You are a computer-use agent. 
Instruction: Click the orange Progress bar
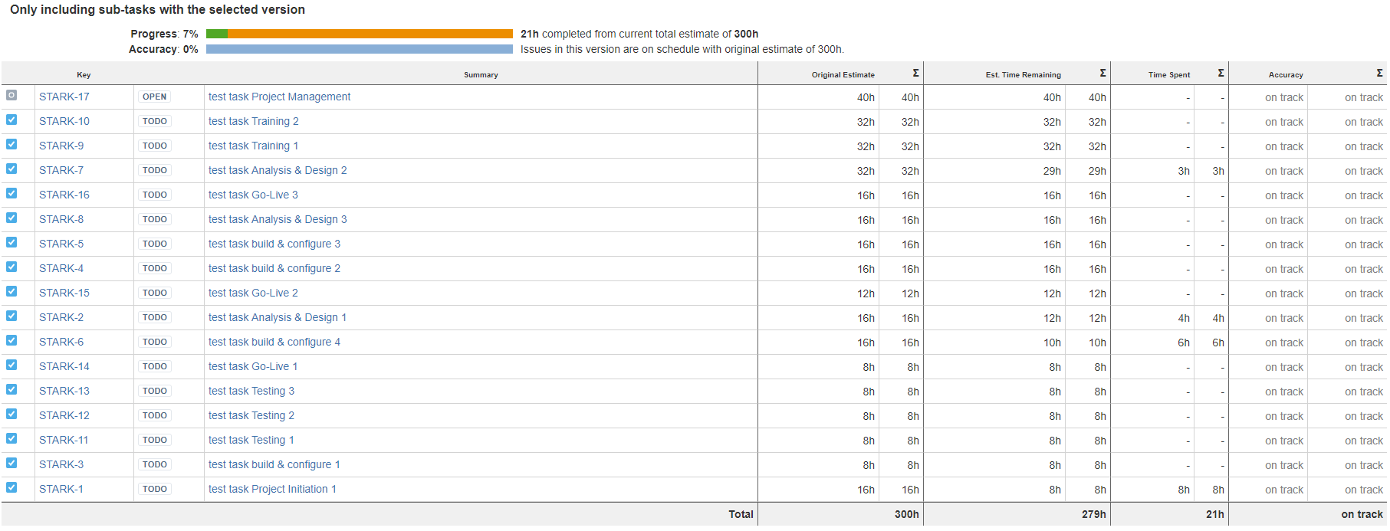tap(370, 34)
